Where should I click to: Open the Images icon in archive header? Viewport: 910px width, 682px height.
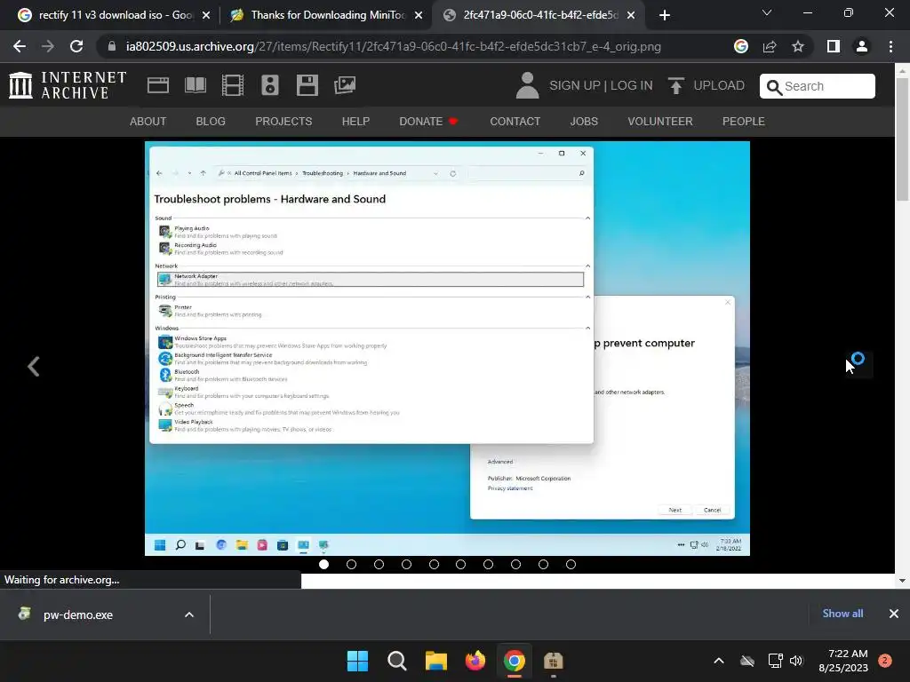[345, 85]
